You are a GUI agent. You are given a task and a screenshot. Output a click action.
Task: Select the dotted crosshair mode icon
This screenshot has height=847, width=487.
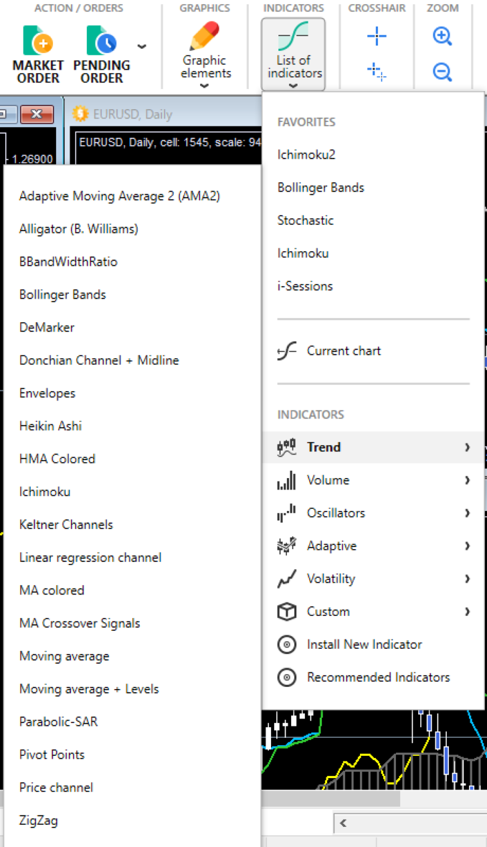[377, 71]
